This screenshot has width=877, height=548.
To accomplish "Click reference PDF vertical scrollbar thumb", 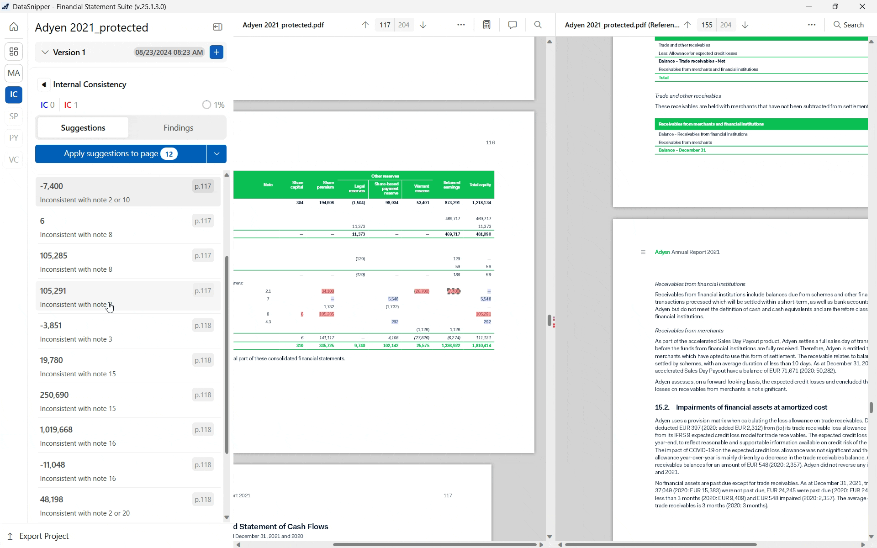I will (871, 407).
